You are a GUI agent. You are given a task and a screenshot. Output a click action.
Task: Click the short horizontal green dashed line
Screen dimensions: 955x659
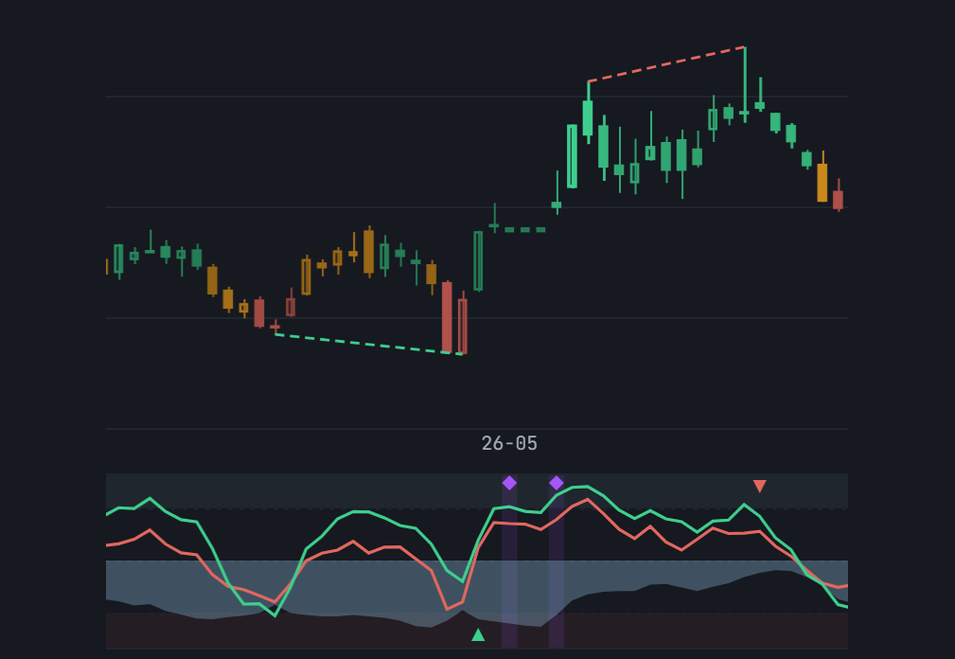click(x=525, y=230)
